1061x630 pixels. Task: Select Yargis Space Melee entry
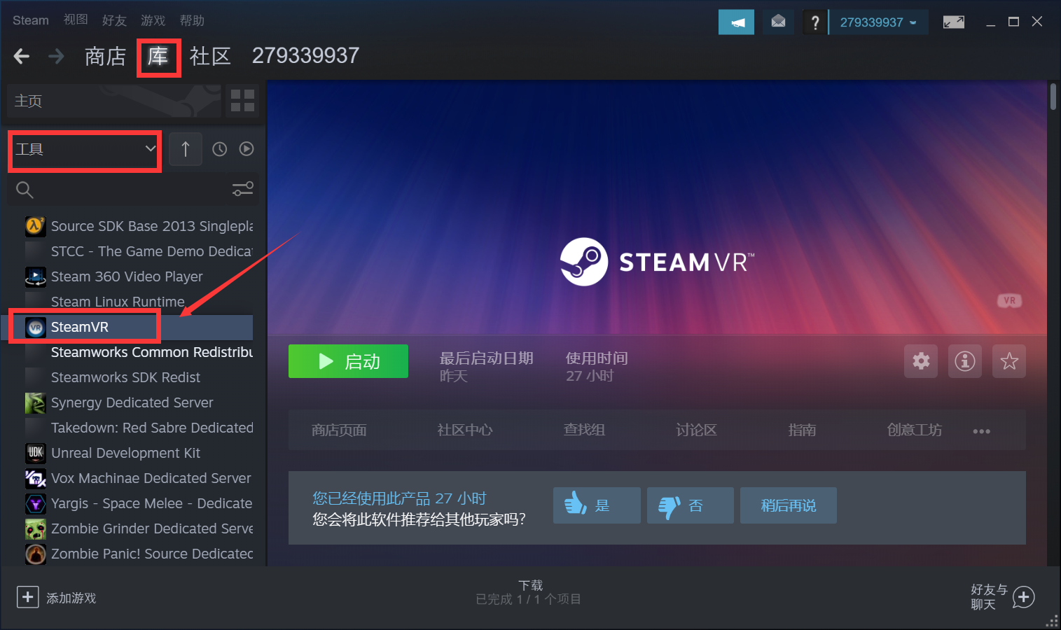[x=139, y=503]
